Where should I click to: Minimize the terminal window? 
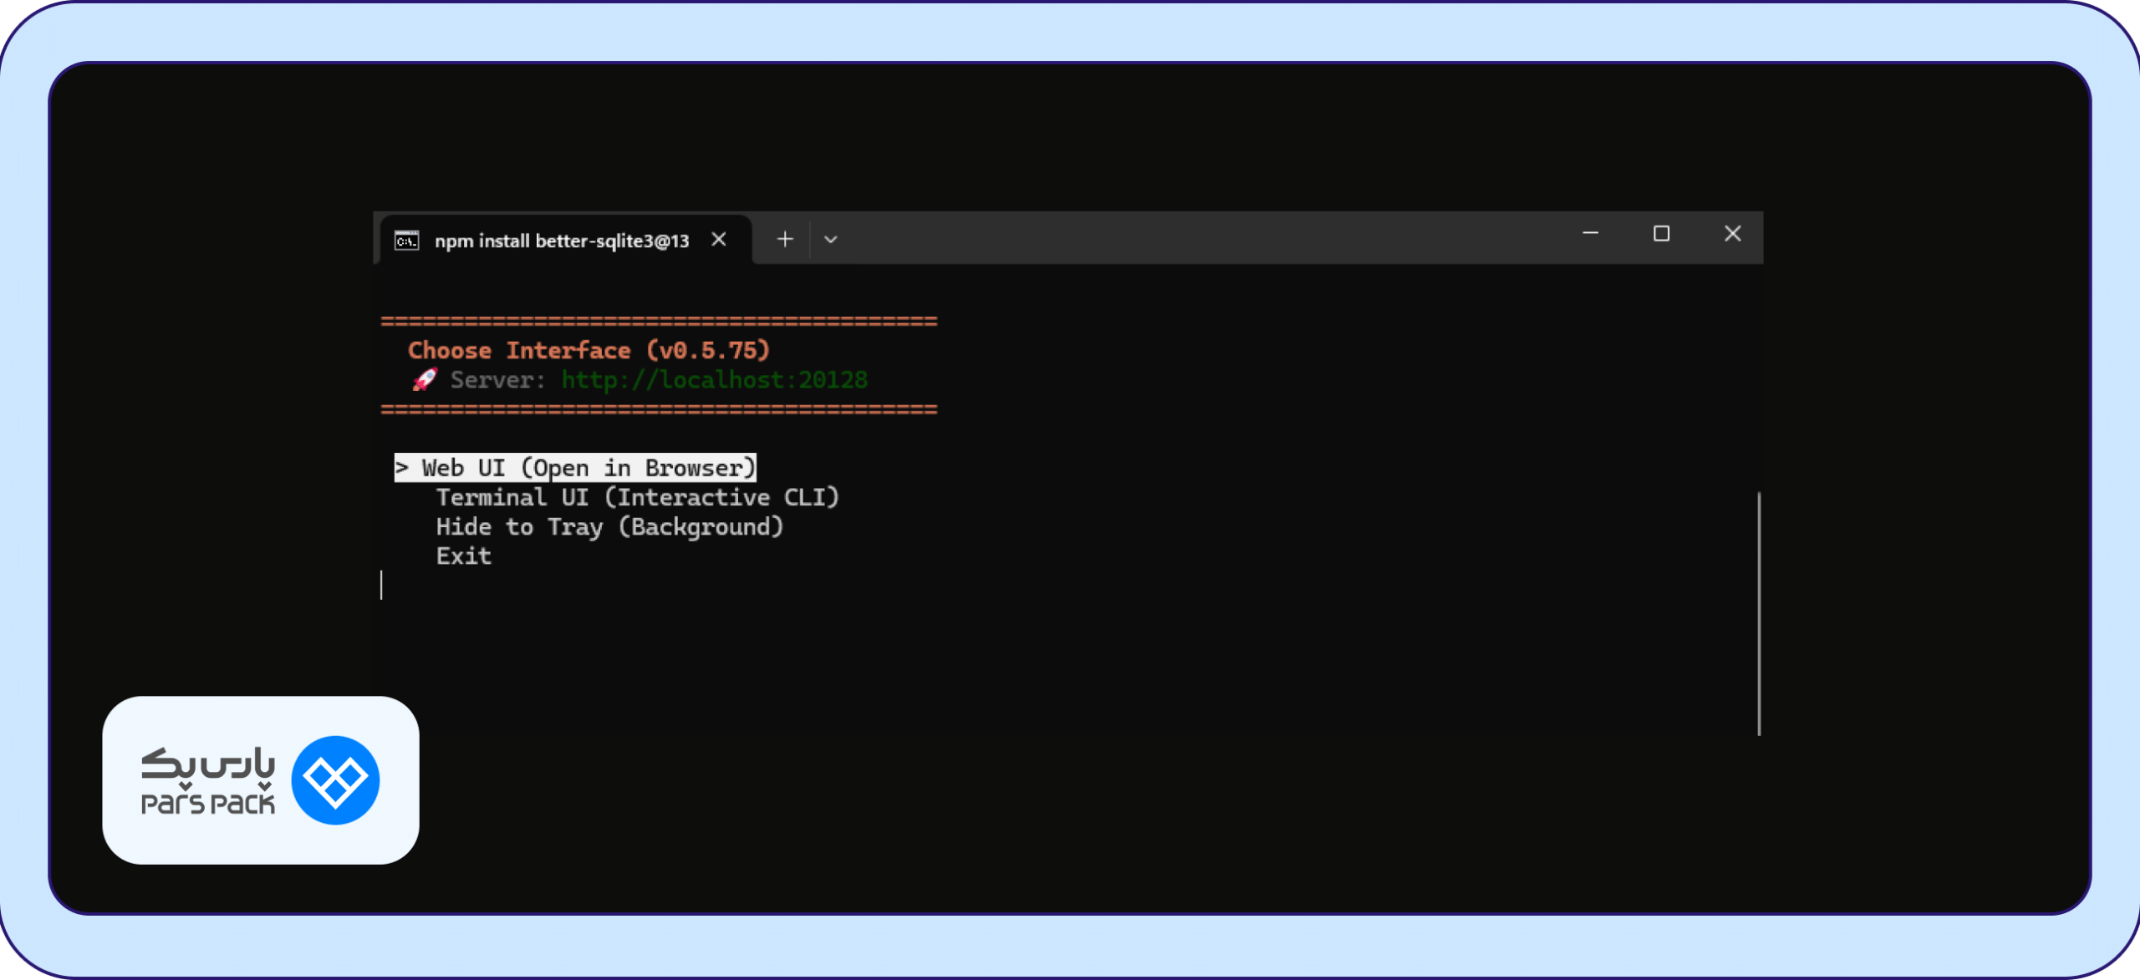[x=1590, y=234]
